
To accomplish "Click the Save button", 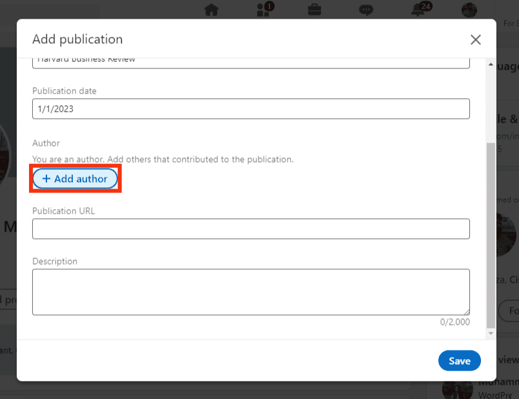I will pos(460,360).
